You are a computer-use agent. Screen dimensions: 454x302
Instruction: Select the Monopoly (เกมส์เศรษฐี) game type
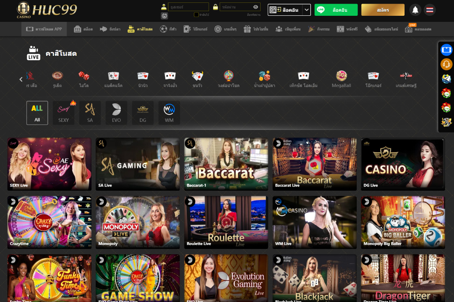click(x=406, y=79)
